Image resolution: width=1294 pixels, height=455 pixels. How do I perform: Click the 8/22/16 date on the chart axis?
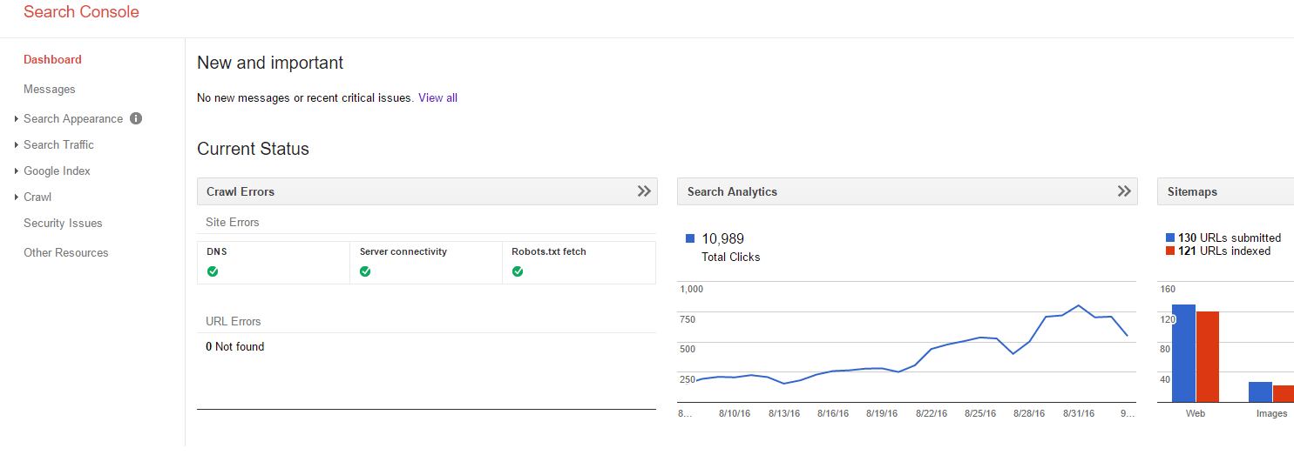coord(932,414)
